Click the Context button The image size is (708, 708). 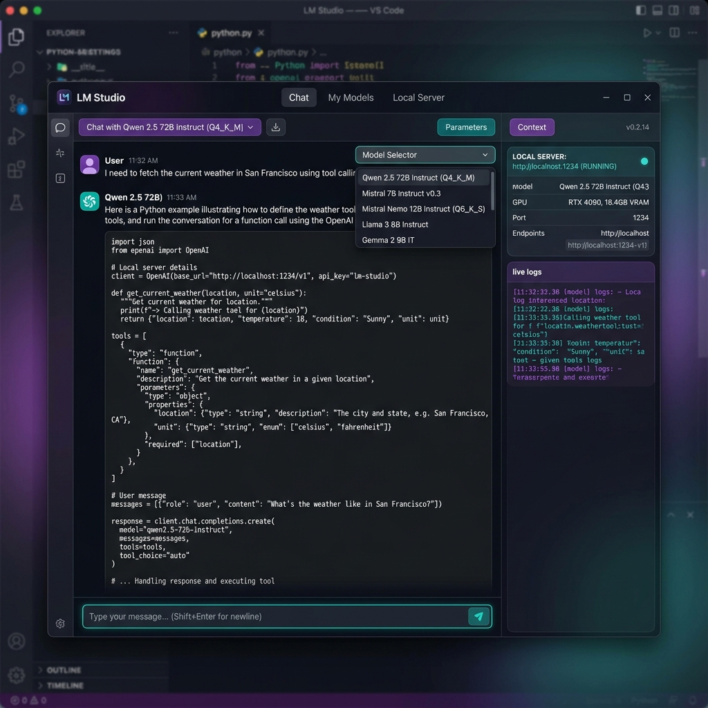[x=532, y=127]
